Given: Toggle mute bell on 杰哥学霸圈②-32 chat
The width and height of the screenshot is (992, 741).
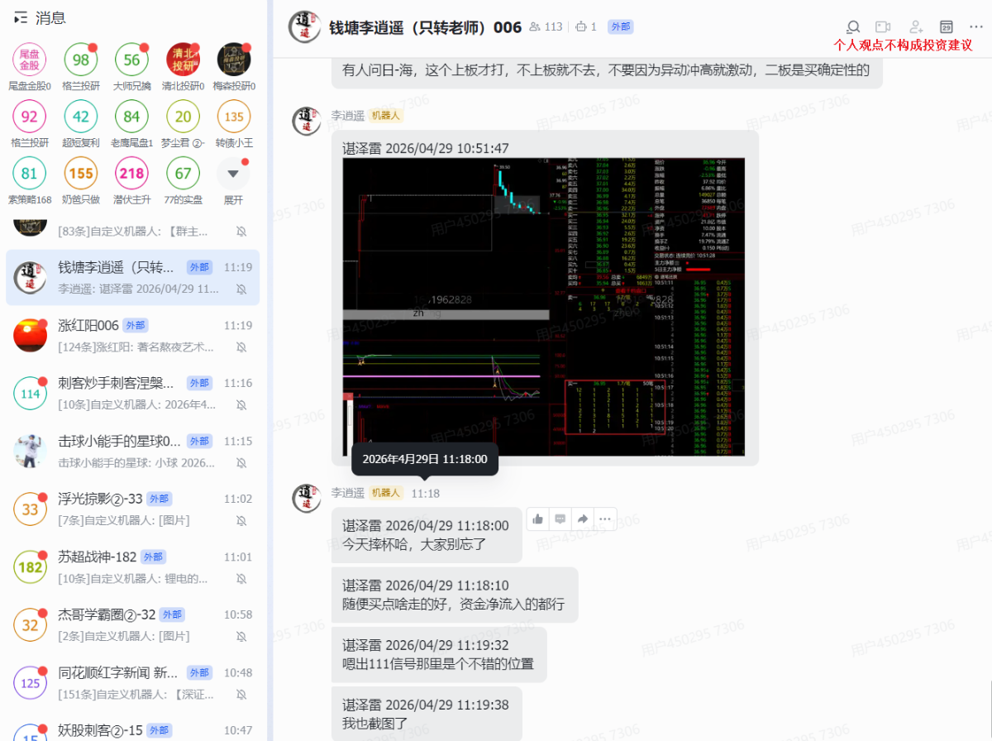Looking at the screenshot, I should 241,637.
